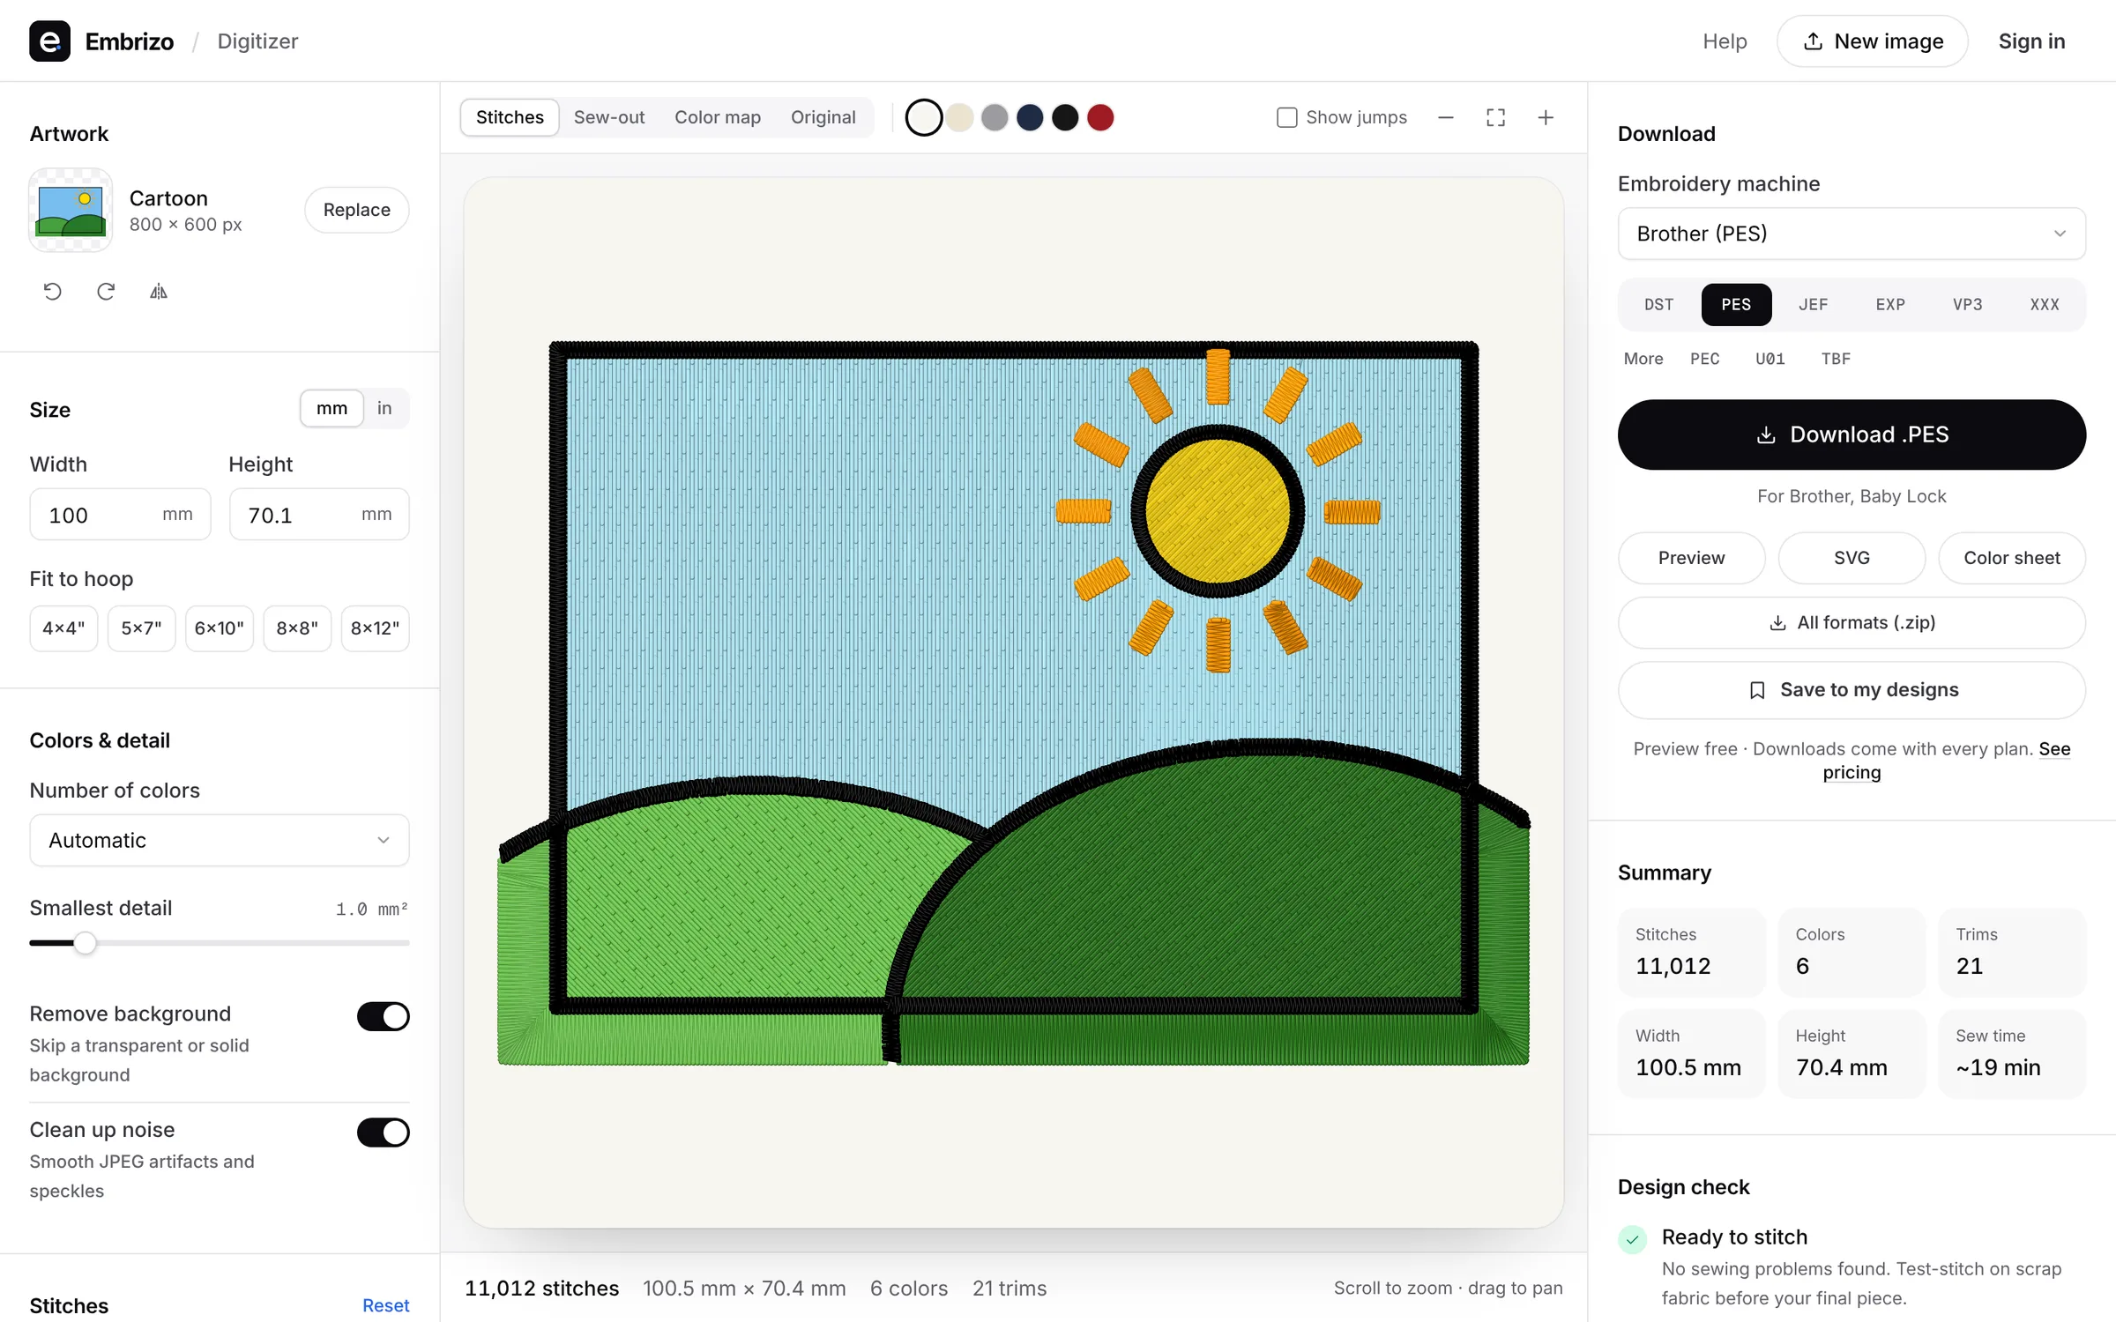Zoom out with the minus icon

[x=1446, y=117]
